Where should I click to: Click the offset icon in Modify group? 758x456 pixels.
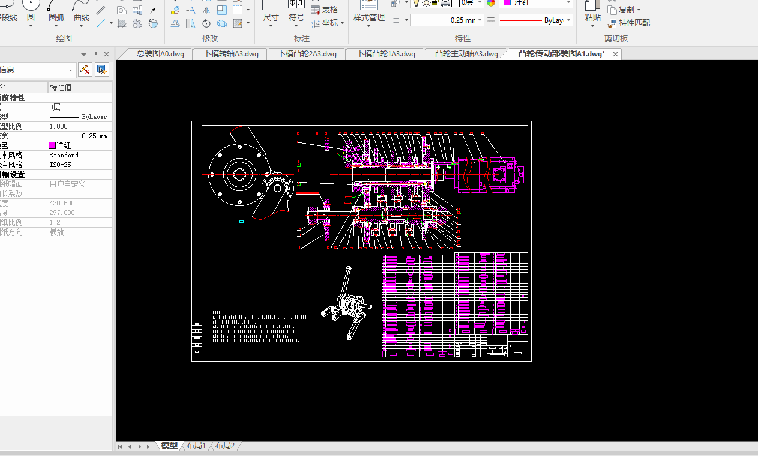click(x=175, y=24)
